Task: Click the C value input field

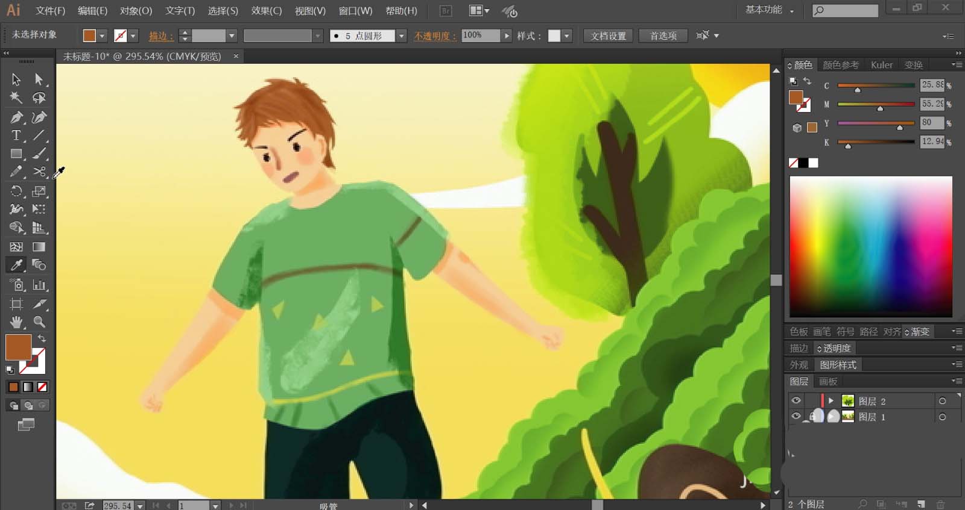Action: (x=932, y=85)
